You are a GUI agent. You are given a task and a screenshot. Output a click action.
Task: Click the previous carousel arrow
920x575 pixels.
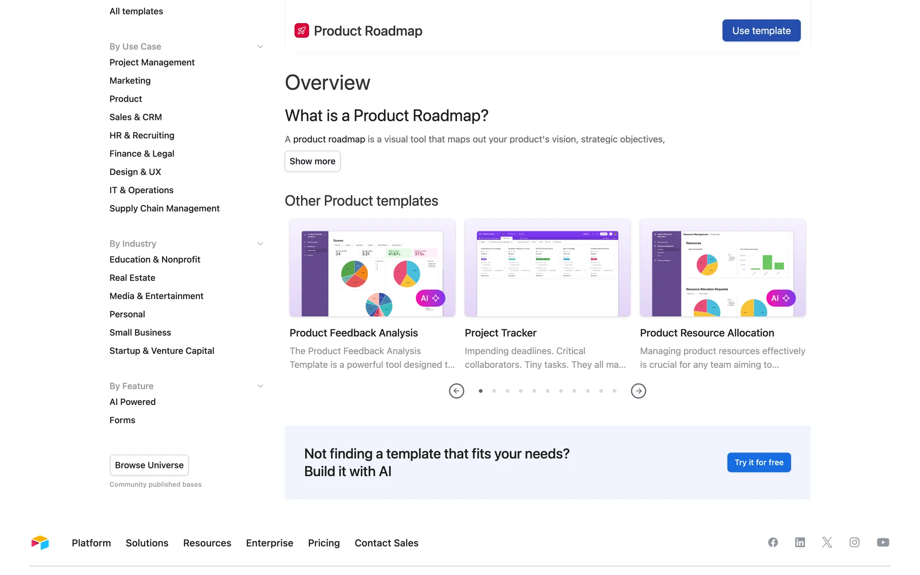pos(456,391)
